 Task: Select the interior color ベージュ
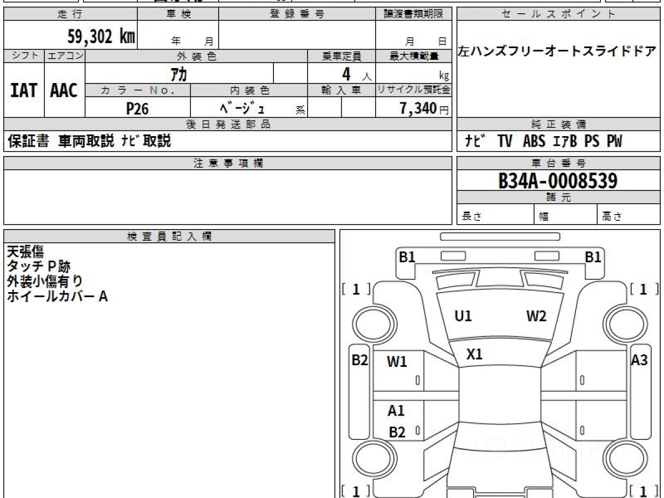(242, 108)
